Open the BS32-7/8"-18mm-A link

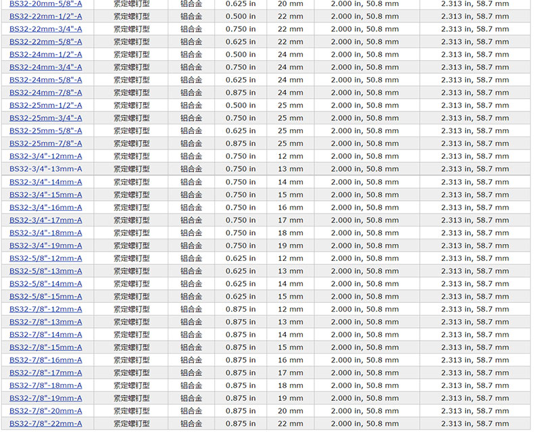click(x=46, y=385)
